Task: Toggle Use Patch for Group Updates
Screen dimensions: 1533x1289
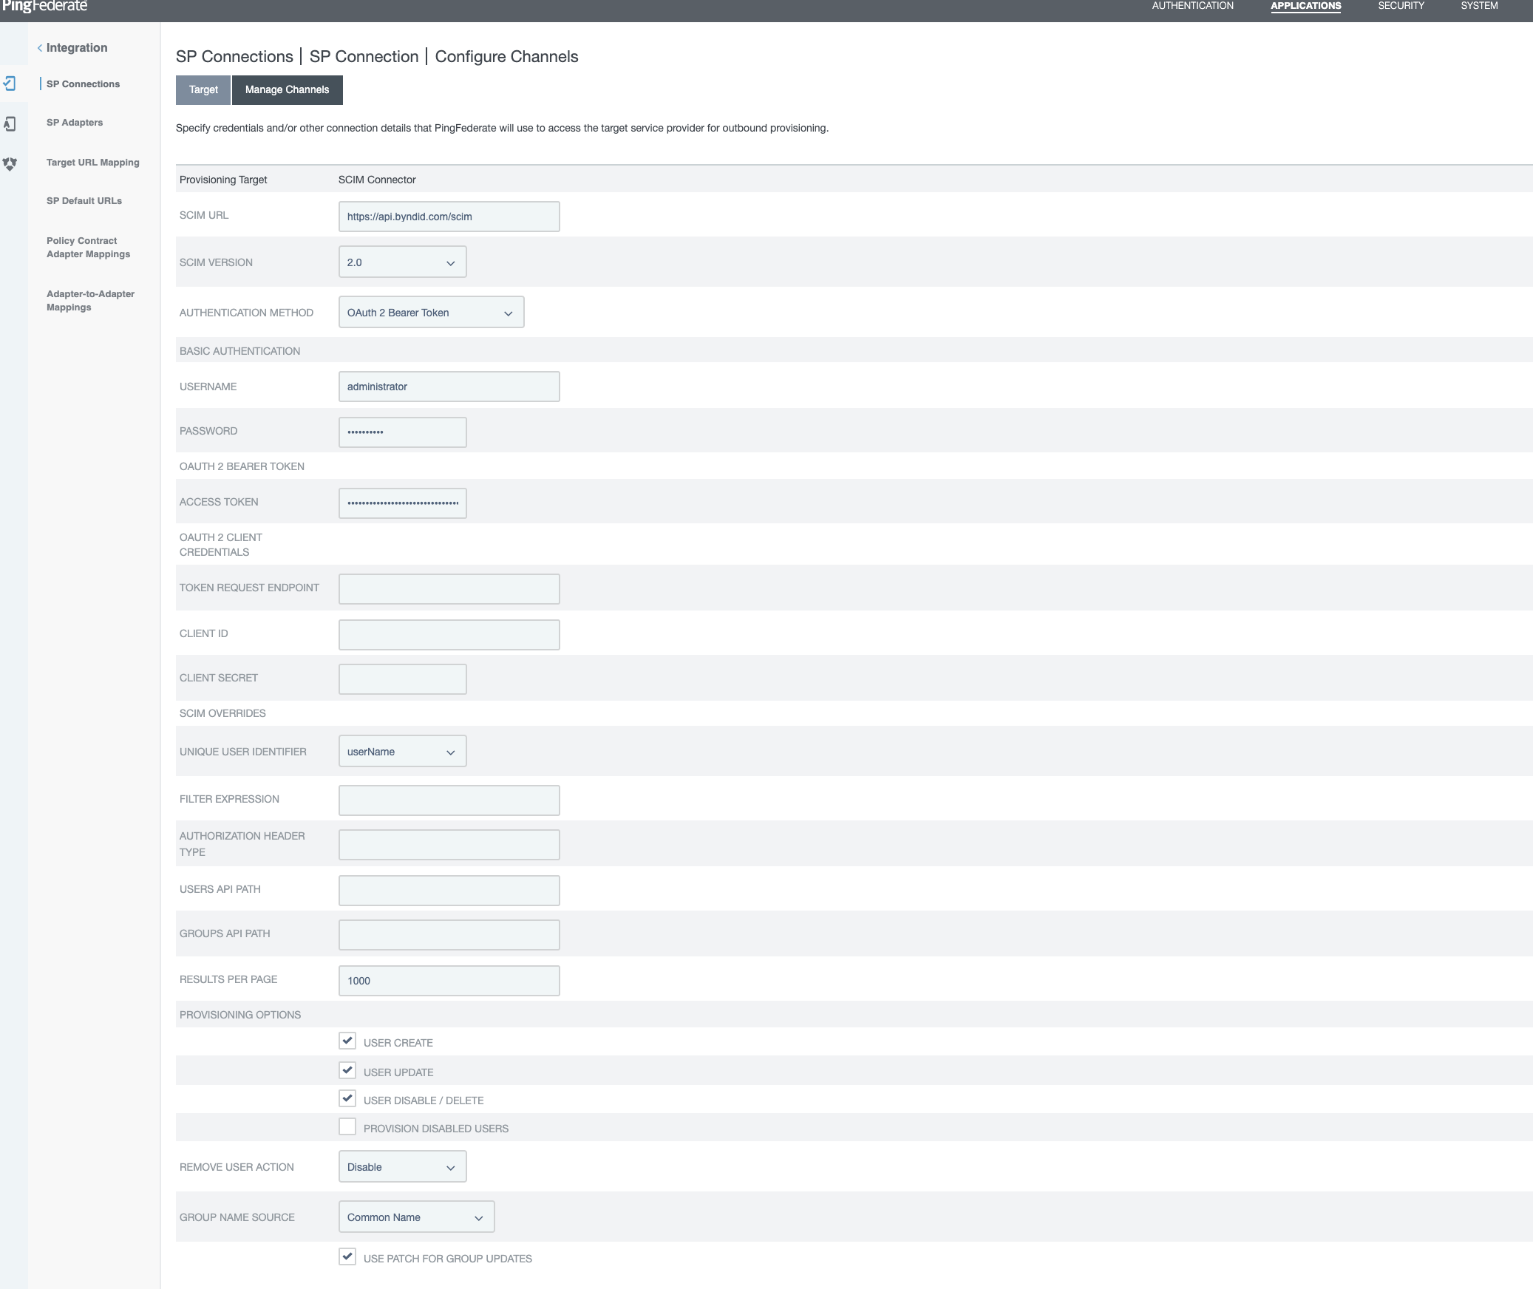Action: 347,1257
